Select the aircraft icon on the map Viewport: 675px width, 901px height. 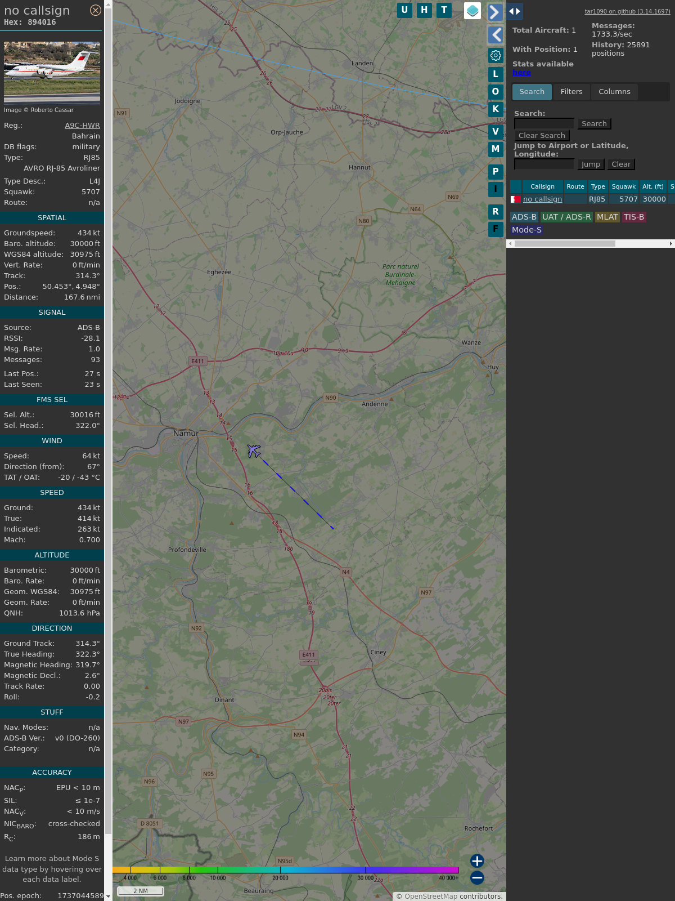[254, 451]
